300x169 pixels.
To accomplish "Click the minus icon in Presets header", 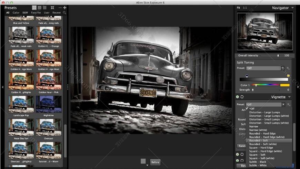I will pos(60,8).
